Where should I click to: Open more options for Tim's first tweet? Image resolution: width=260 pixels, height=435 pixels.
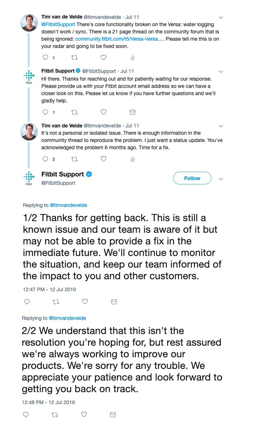[x=221, y=17]
